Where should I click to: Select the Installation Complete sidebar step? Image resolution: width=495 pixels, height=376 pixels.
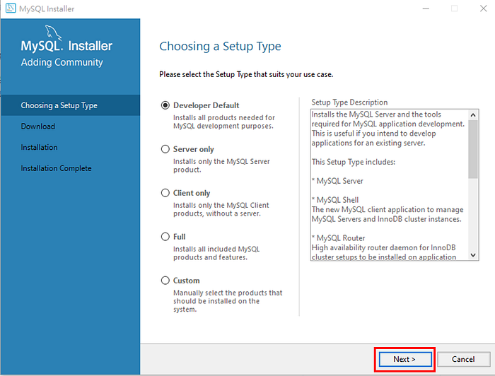point(56,168)
